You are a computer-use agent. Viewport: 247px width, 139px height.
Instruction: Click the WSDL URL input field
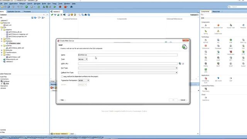tap(128, 64)
